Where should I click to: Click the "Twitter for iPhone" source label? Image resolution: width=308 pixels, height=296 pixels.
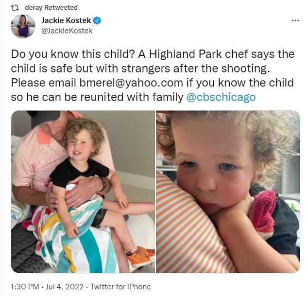[120, 287]
